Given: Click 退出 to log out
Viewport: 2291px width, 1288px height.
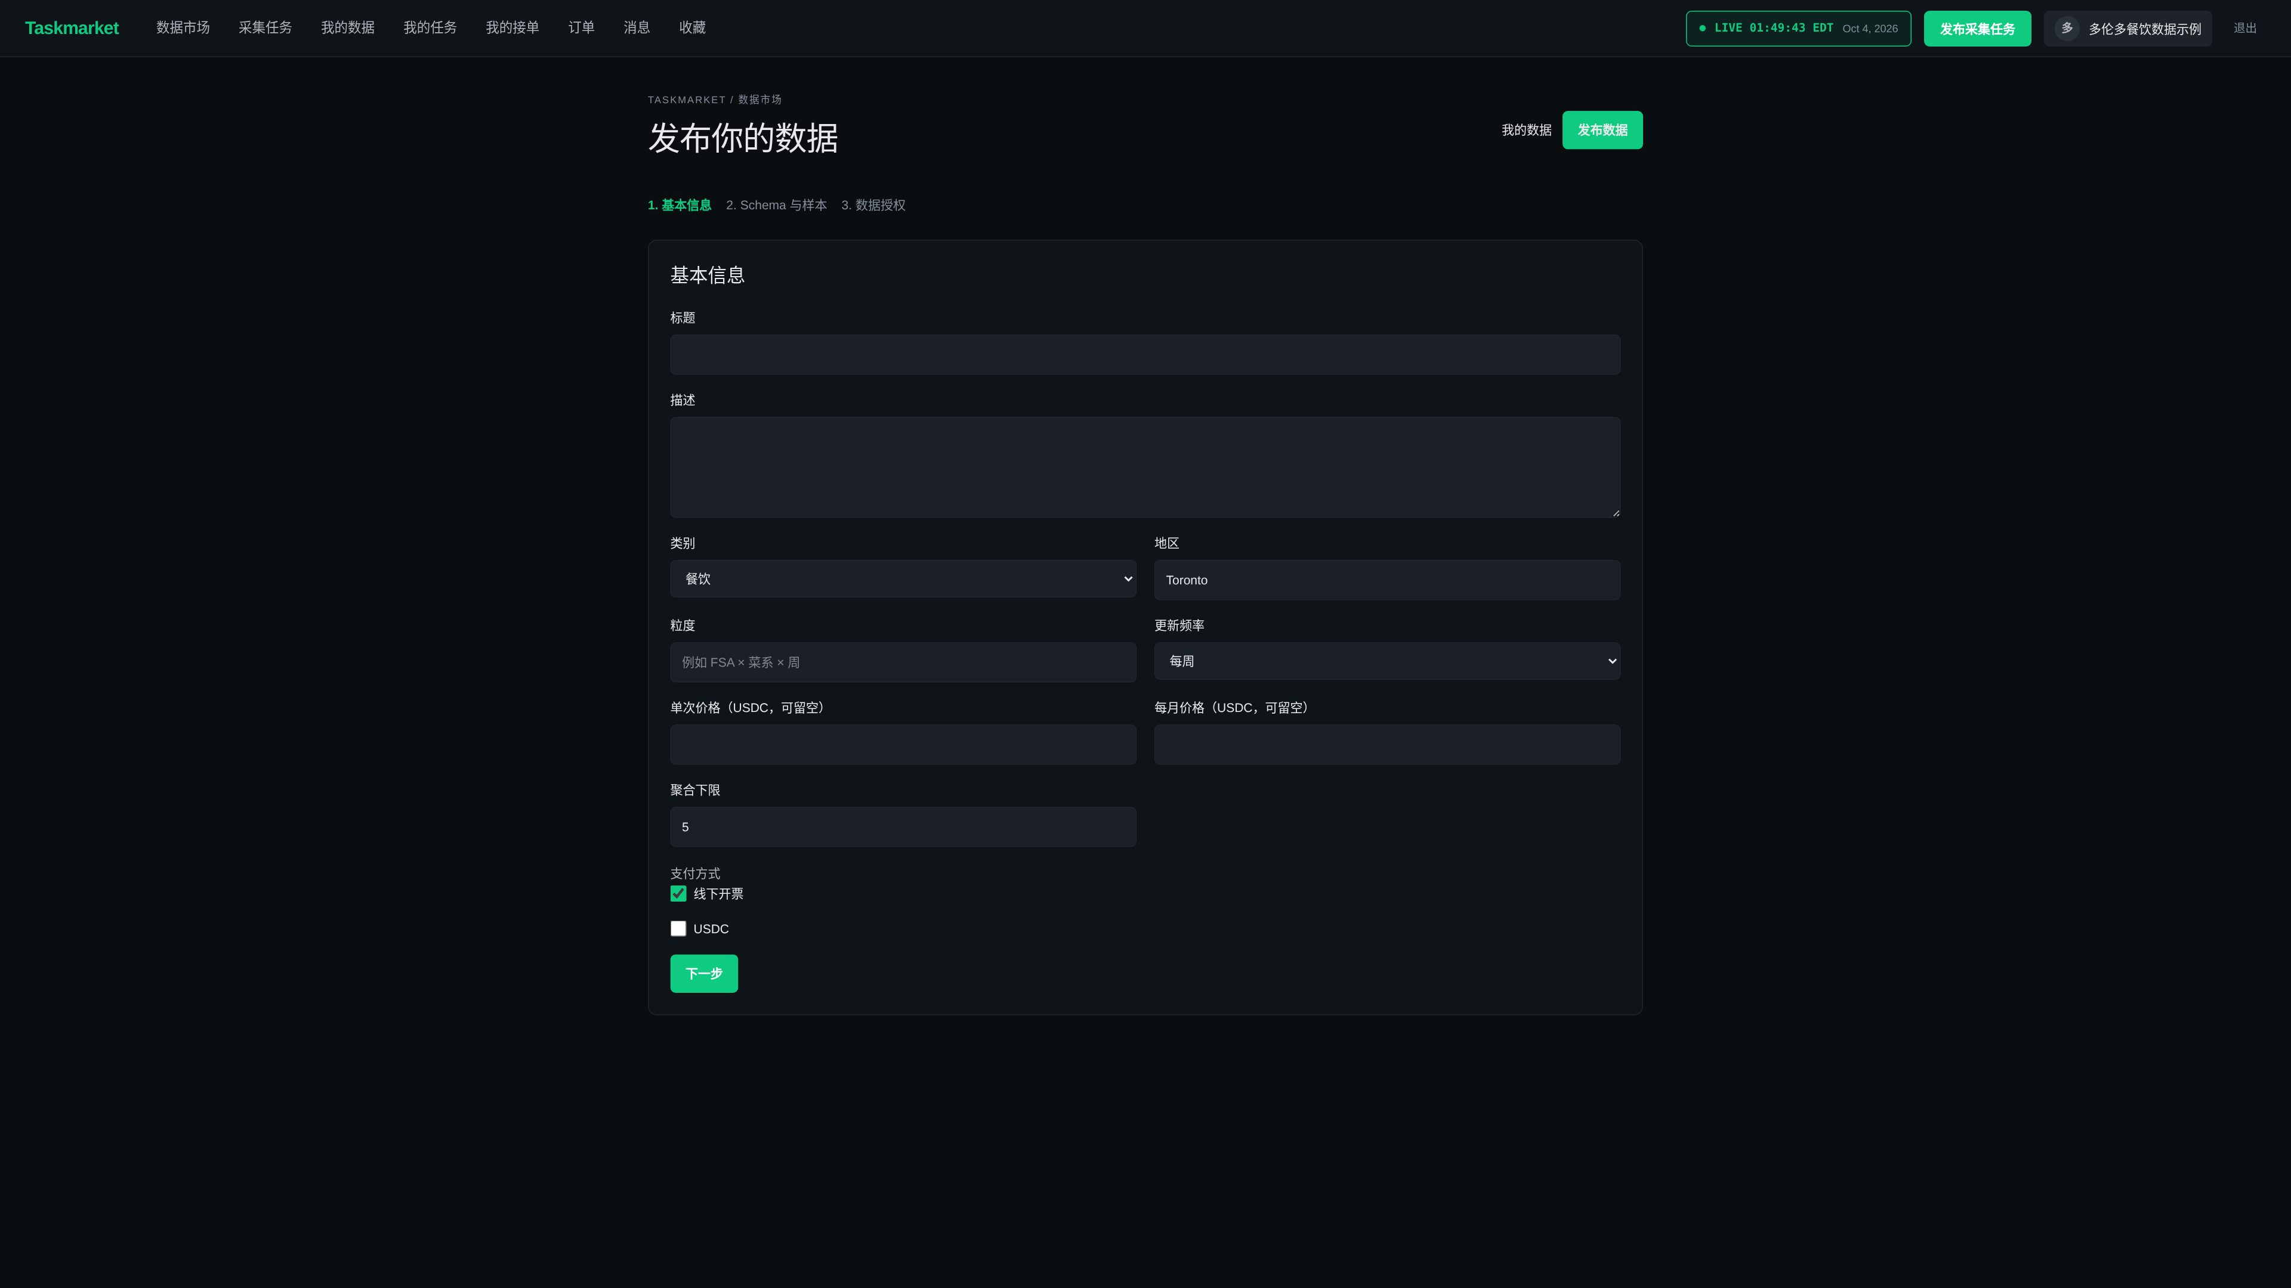Looking at the screenshot, I should point(2244,29).
